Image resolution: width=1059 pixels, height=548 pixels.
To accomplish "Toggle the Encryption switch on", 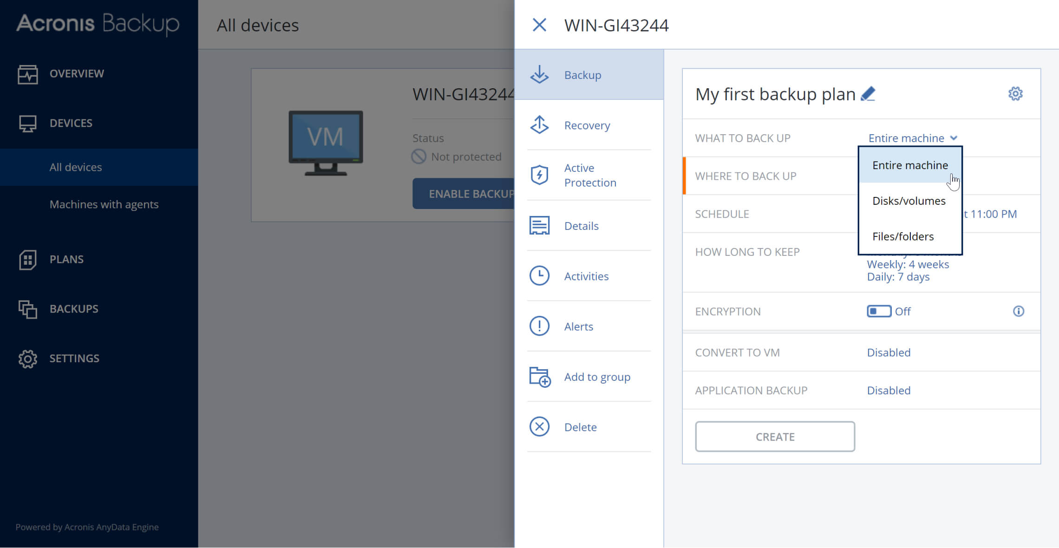I will [x=879, y=311].
